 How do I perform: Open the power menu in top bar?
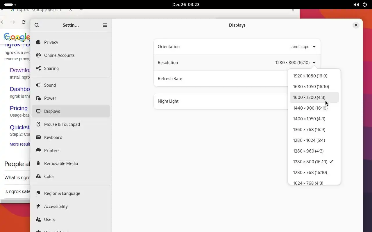[365, 5]
